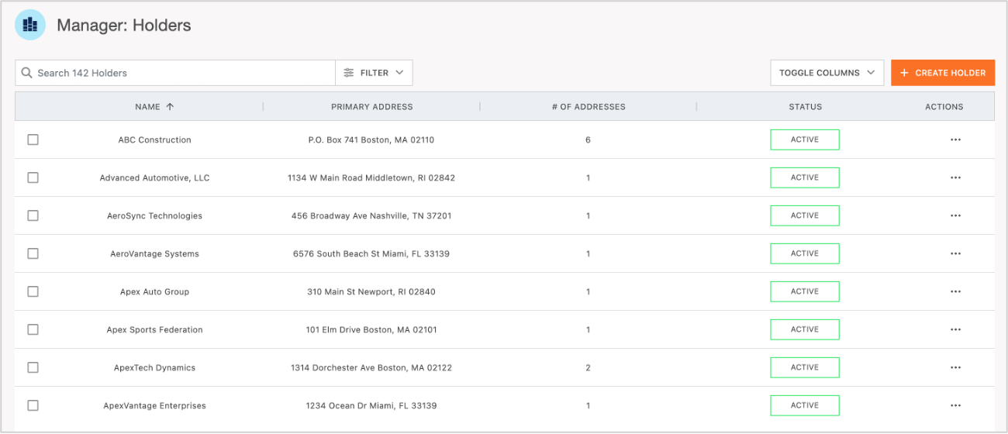Image resolution: width=1008 pixels, height=434 pixels.
Task: Click the Manager buildings logo icon
Action: 30,25
